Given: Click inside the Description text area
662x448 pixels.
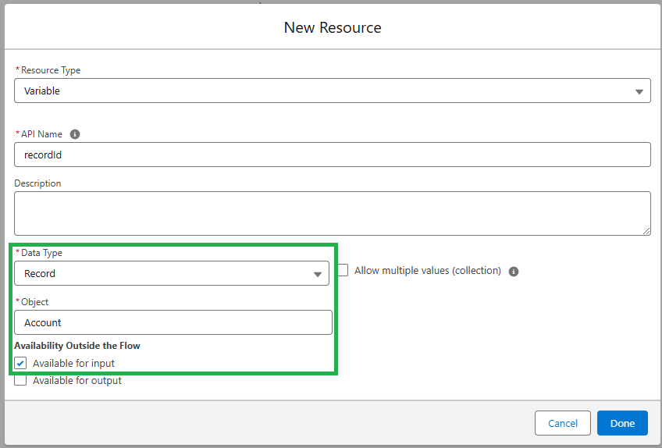Looking at the screenshot, I should pos(332,213).
